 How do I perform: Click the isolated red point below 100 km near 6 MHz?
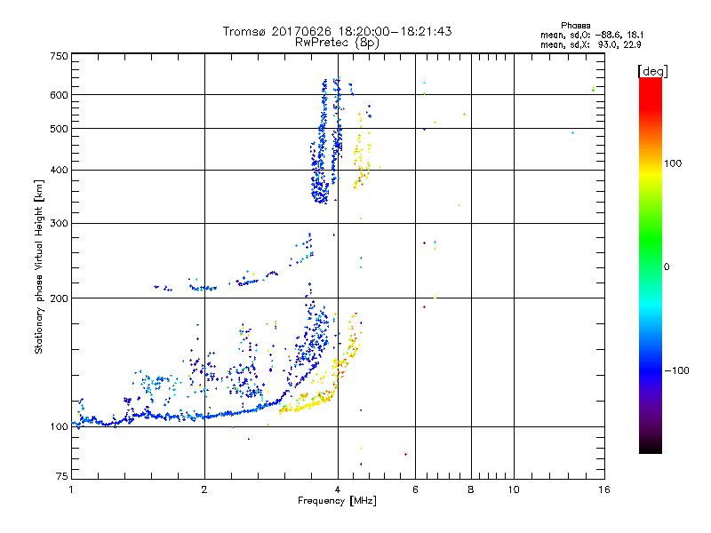point(405,454)
